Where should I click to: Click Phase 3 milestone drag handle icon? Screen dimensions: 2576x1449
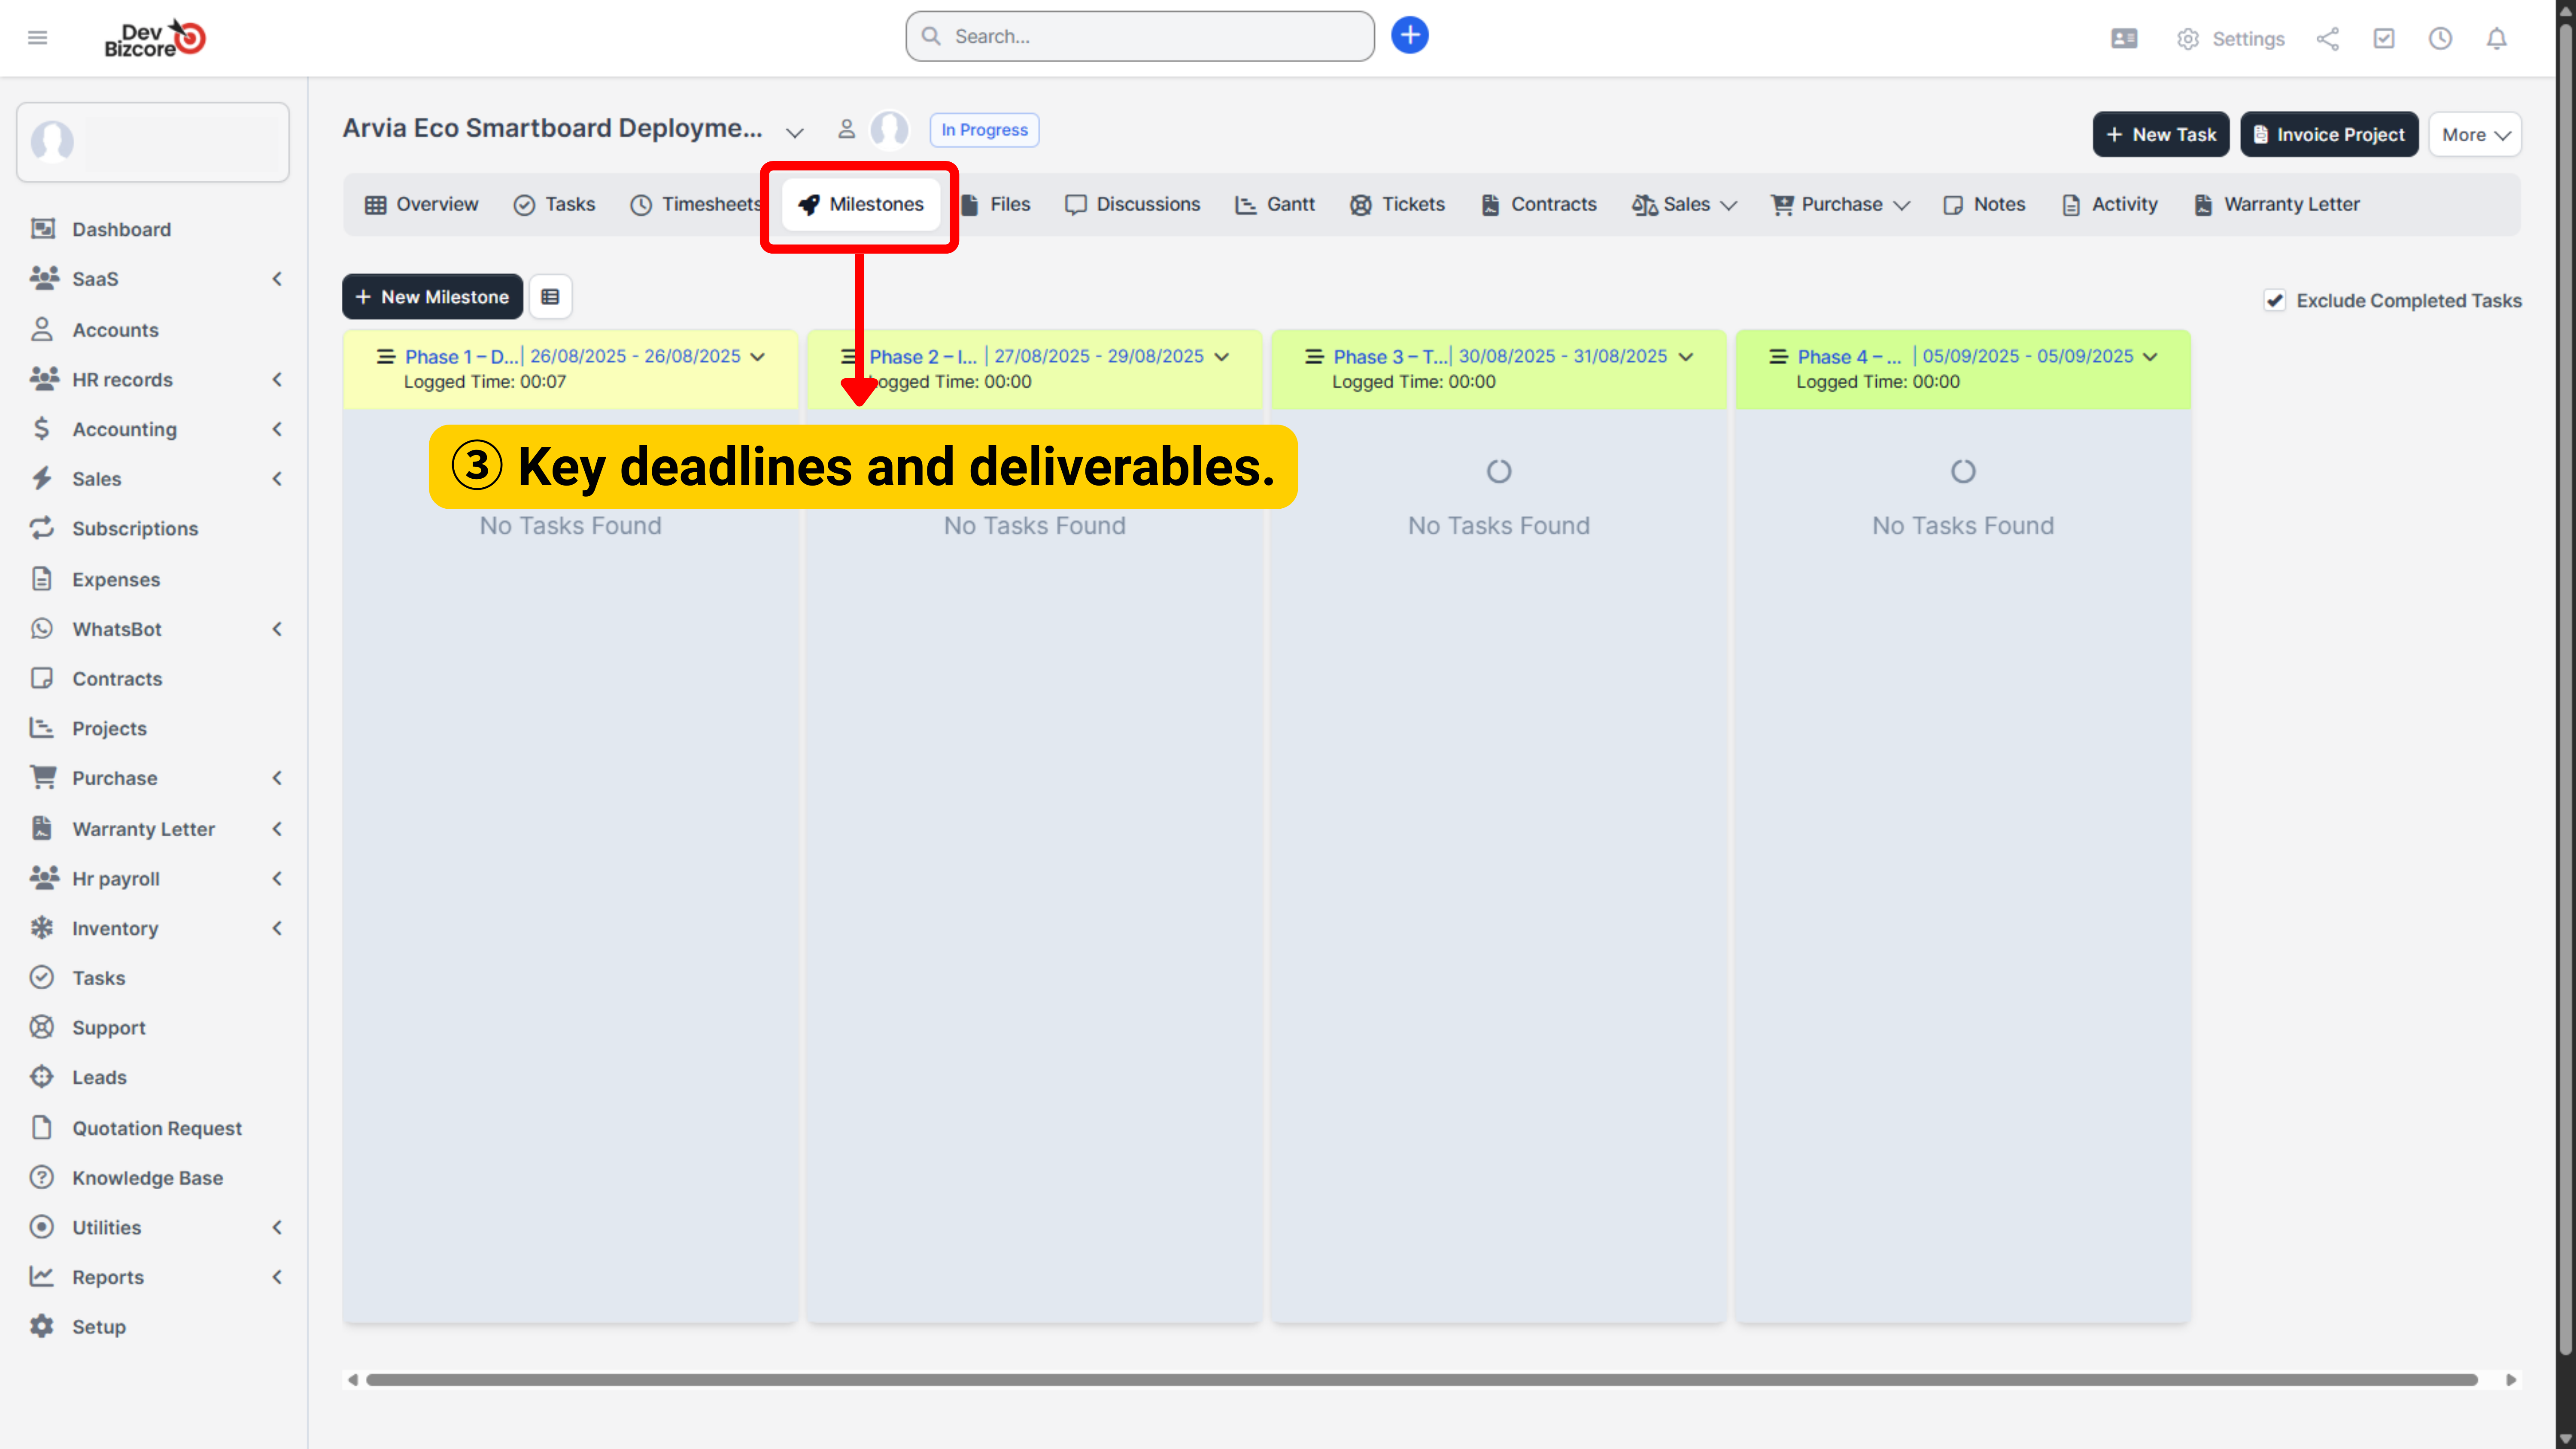tap(1314, 357)
